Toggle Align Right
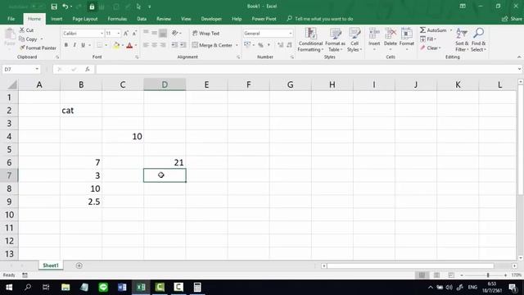This screenshot has width=524, height=295. point(163,45)
